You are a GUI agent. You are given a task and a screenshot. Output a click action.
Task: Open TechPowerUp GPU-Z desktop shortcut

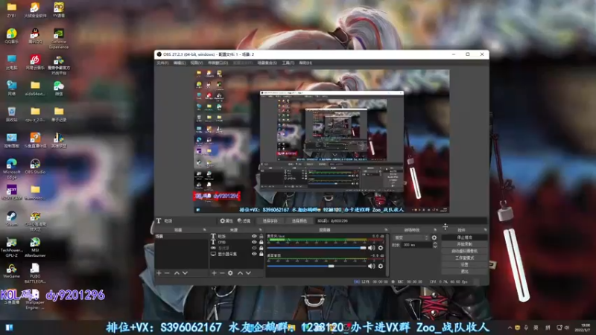(12, 247)
